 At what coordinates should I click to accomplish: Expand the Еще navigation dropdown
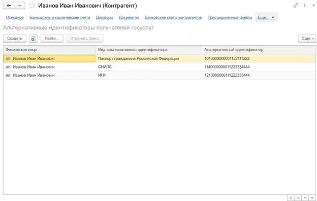(266, 18)
